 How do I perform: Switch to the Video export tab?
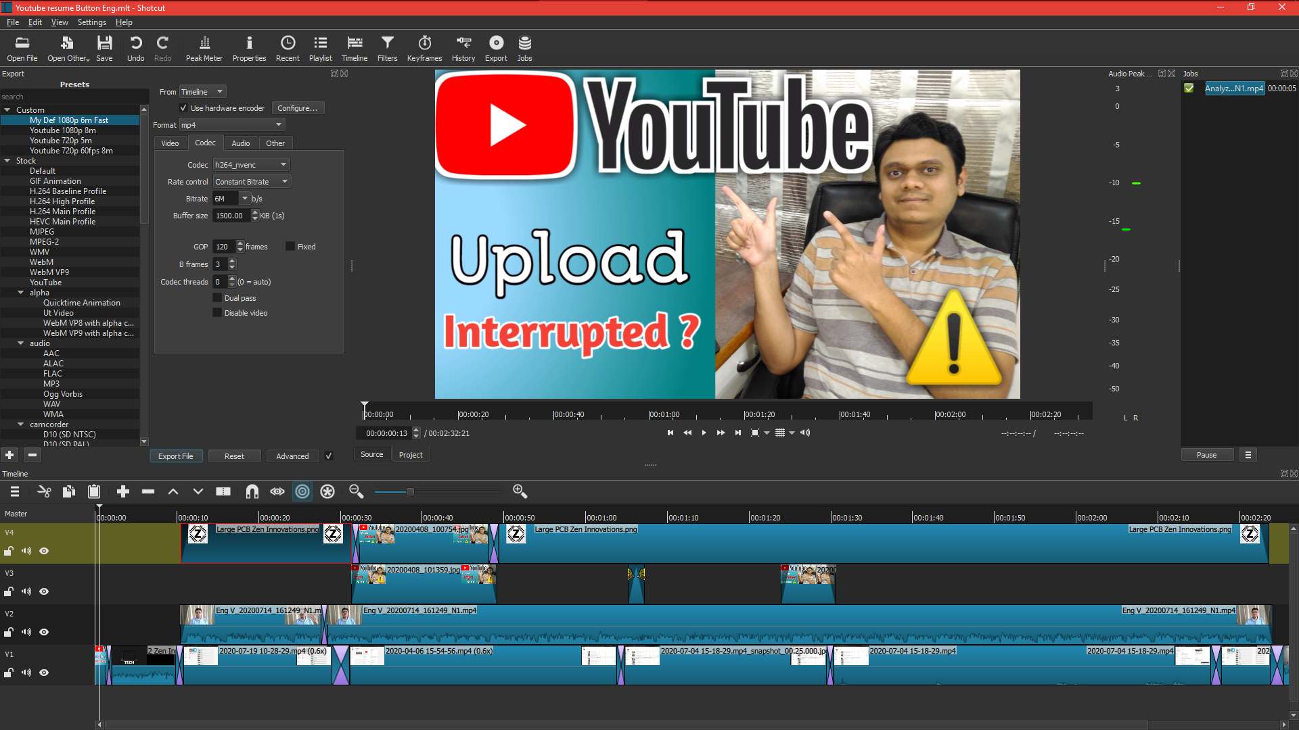pos(170,143)
